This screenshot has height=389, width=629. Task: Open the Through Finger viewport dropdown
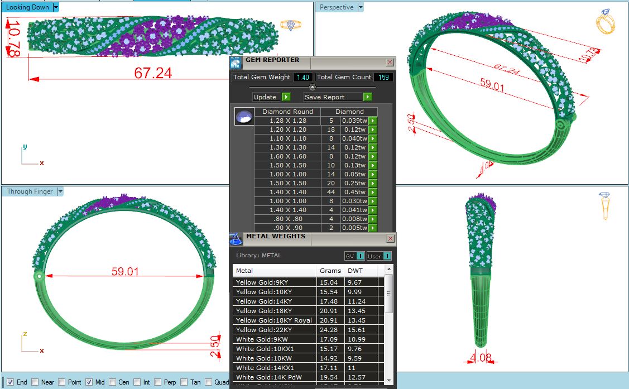click(x=60, y=191)
